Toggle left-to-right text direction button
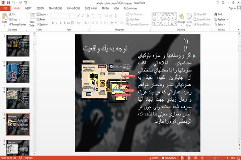The image size is (241, 160). click(x=112, y=23)
